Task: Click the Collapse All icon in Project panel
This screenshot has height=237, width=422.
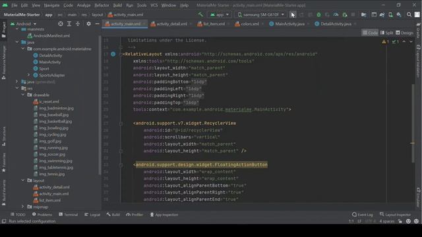Action: tap(78, 24)
